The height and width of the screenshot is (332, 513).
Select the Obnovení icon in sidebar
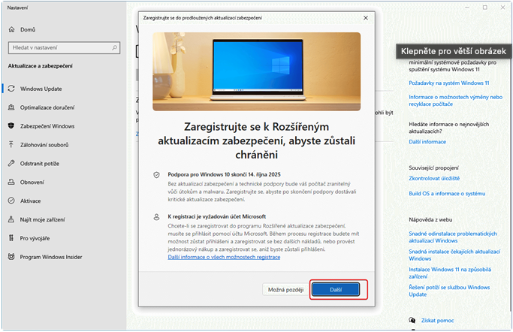click(11, 182)
